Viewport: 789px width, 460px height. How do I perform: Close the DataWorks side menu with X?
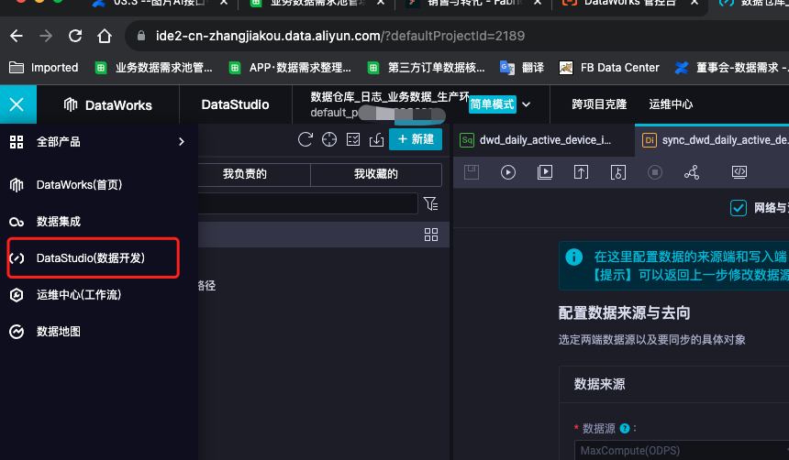pos(17,104)
